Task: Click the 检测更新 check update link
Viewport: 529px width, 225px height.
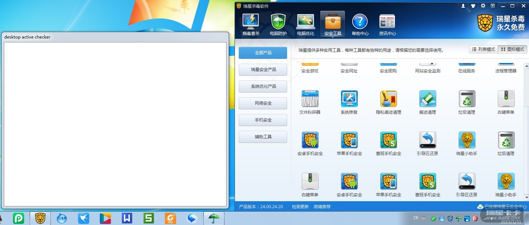Action: [300, 207]
